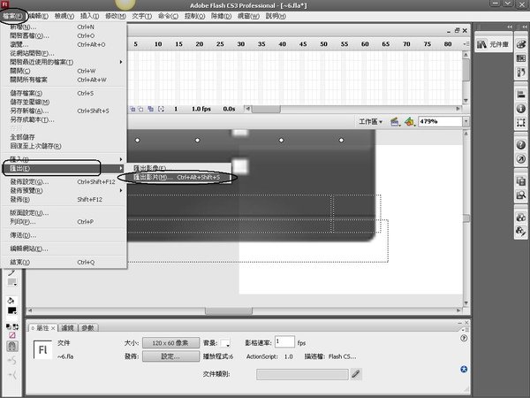Image resolution: width=530 pixels, height=398 pixels.
Task: Click the Modify Onion Markers icon
Action: pyautogui.click(x=162, y=109)
